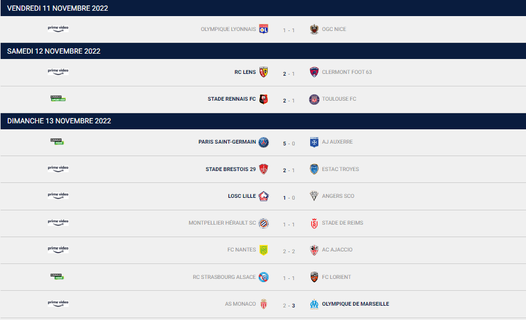The width and height of the screenshot is (526, 320).
Task: Click the Olympique de Marseille logo
Action: [x=314, y=304]
